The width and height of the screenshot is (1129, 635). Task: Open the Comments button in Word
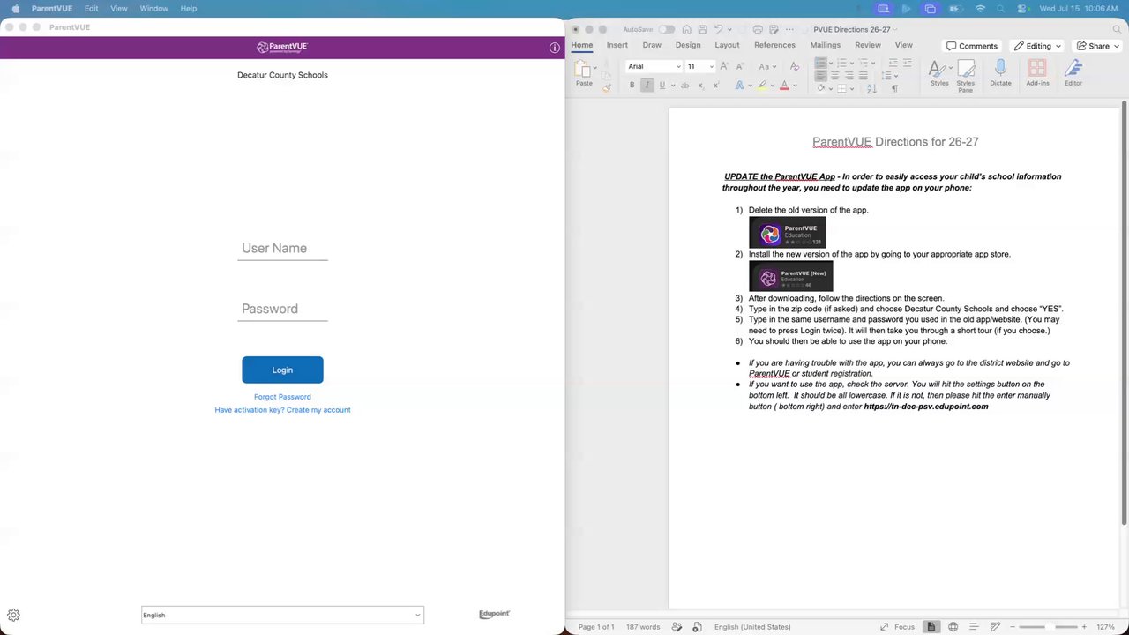pyautogui.click(x=972, y=46)
